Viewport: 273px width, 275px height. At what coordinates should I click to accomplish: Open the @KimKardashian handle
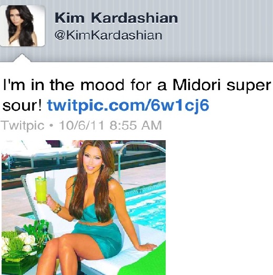click(108, 35)
